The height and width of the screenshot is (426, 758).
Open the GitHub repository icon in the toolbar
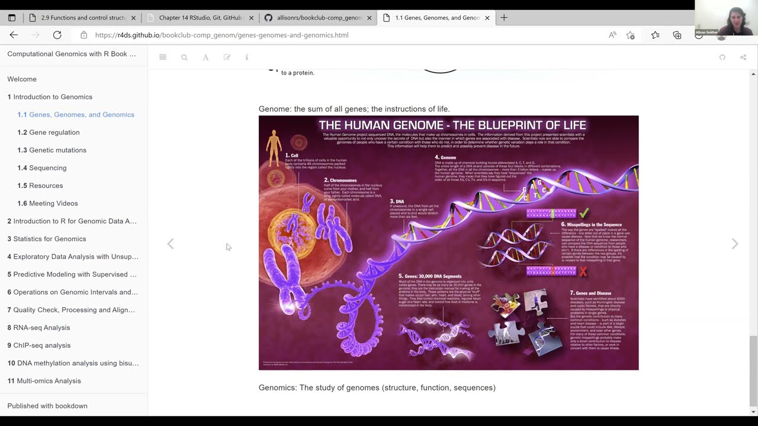click(x=722, y=57)
